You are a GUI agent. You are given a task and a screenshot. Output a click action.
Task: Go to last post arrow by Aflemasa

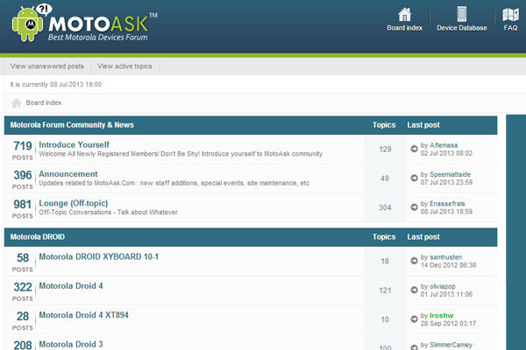(414, 149)
